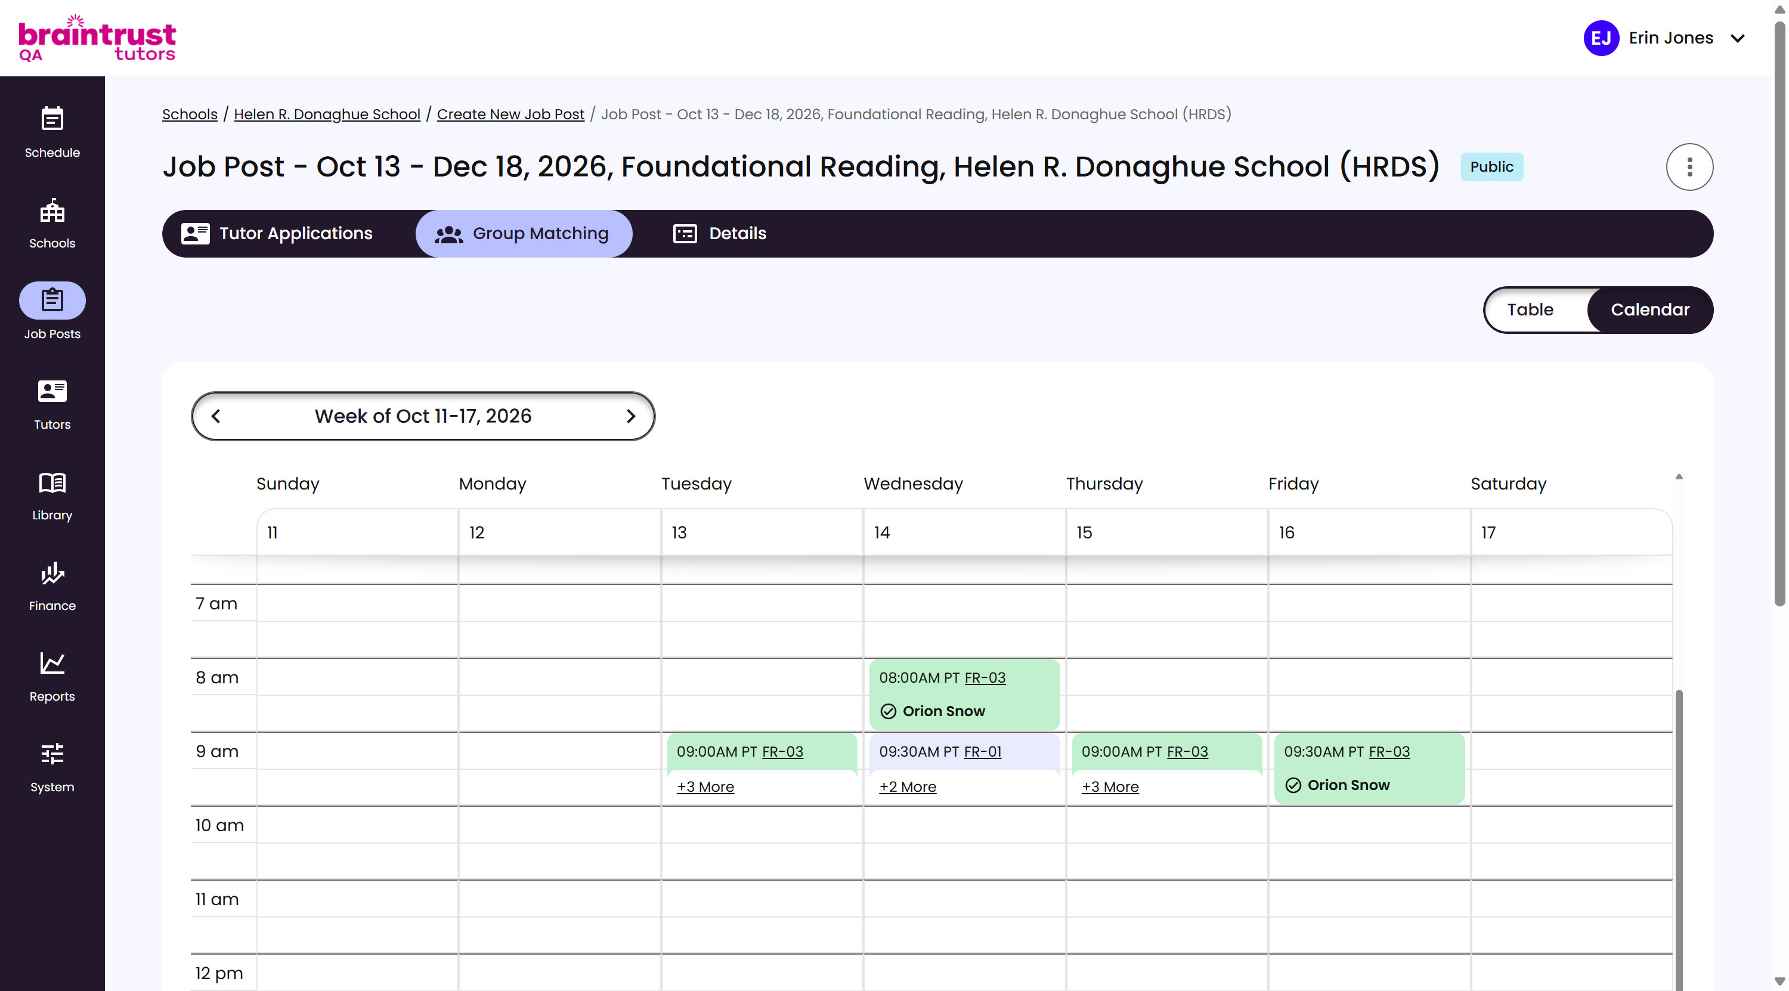The width and height of the screenshot is (1789, 991).
Task: Click the braintrust tutors logo
Action: point(97,38)
